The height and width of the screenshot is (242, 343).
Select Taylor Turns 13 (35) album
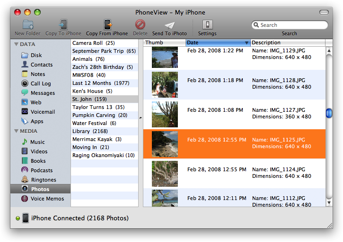pos(105,107)
